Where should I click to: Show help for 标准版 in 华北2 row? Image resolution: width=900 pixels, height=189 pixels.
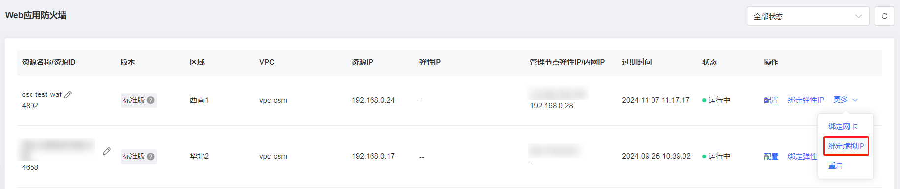[151, 156]
